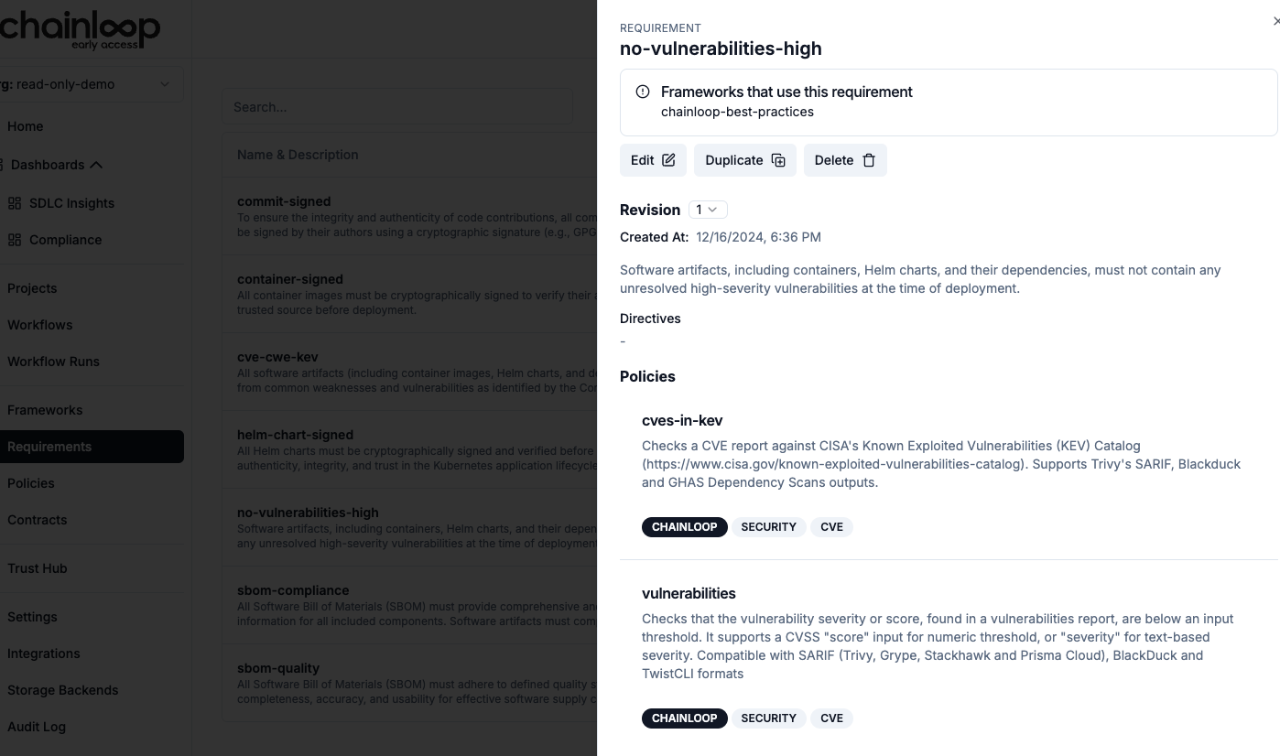The image size is (1280, 756).
Task: Click the Chainloop logo
Action: (x=81, y=29)
